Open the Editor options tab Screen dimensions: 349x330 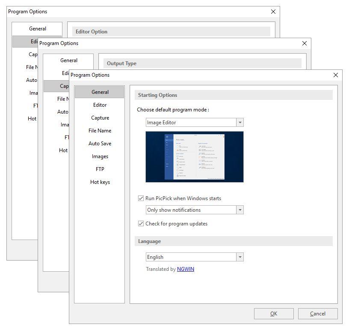click(x=100, y=105)
